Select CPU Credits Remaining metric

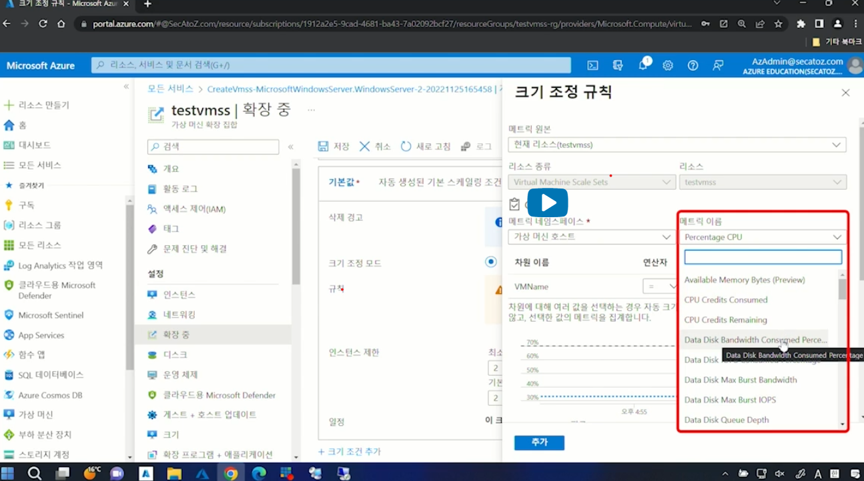coord(726,320)
